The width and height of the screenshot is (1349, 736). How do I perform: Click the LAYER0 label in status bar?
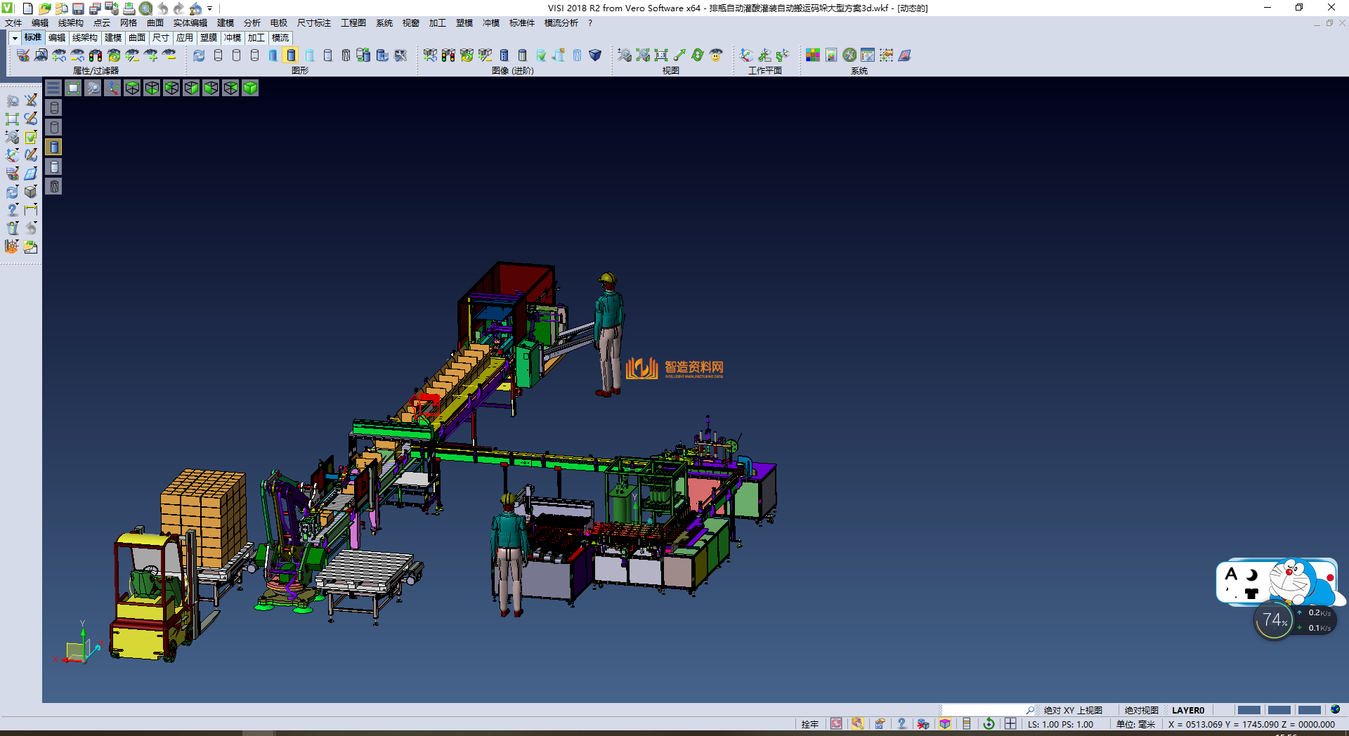click(x=1187, y=710)
